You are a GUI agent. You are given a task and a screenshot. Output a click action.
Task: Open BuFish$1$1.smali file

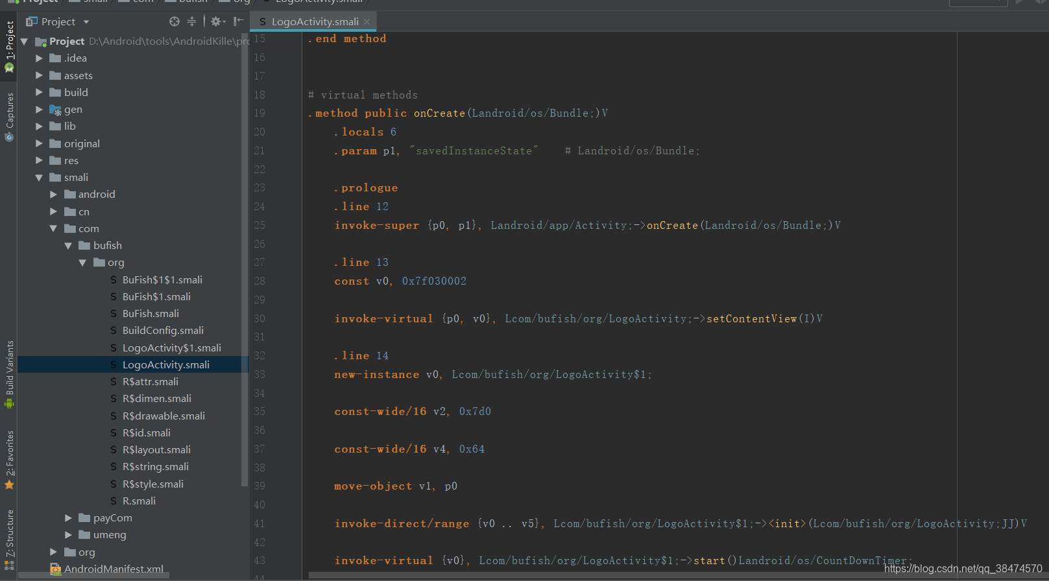pyautogui.click(x=162, y=279)
